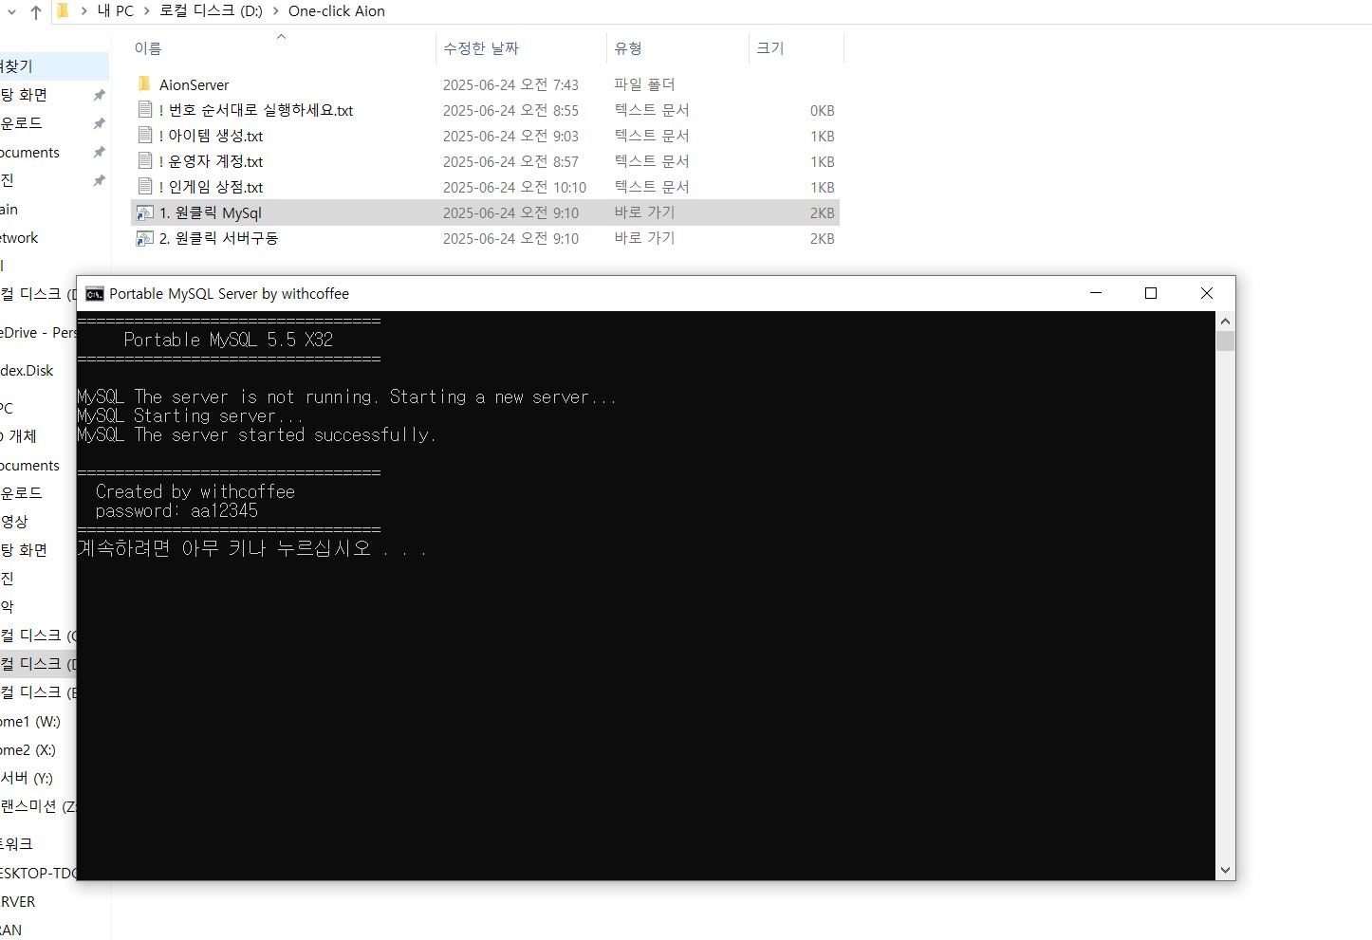Maximize the Portable MySQL Server window
Image resolution: width=1372 pixels, height=940 pixels.
coord(1151,294)
